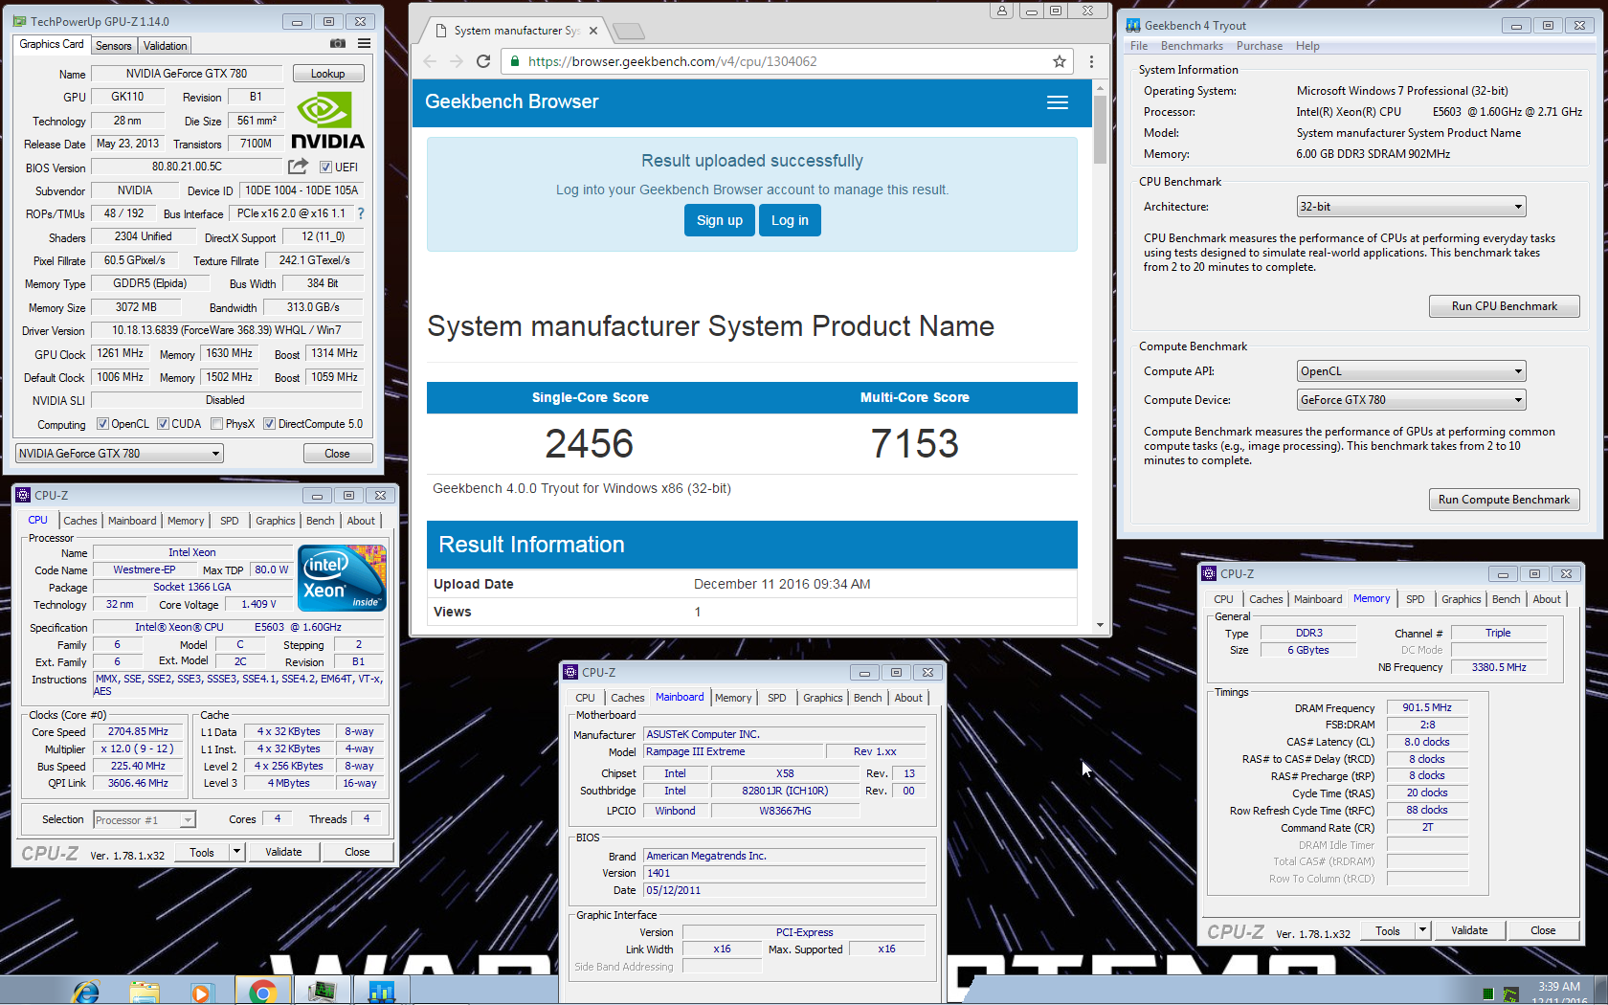The width and height of the screenshot is (1608, 1005).
Task: Click the scrollbar down arrow in browser
Action: point(1100,625)
